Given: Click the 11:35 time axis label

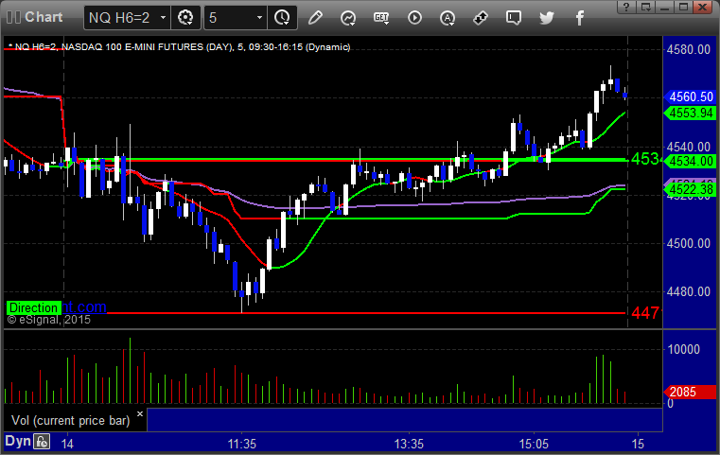Looking at the screenshot, I should (x=242, y=444).
